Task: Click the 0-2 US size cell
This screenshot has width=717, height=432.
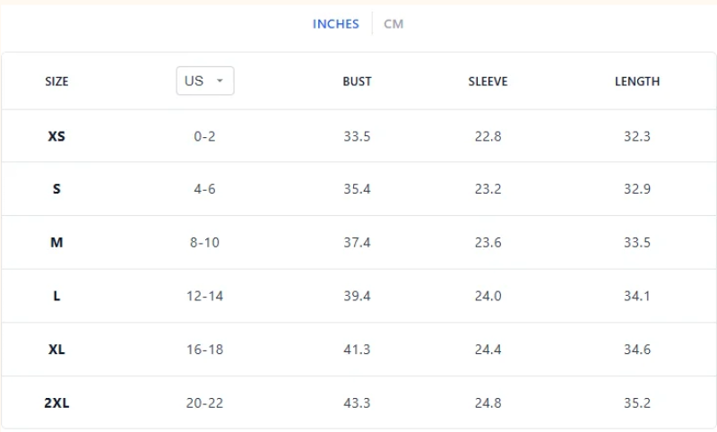Action: [x=204, y=136]
